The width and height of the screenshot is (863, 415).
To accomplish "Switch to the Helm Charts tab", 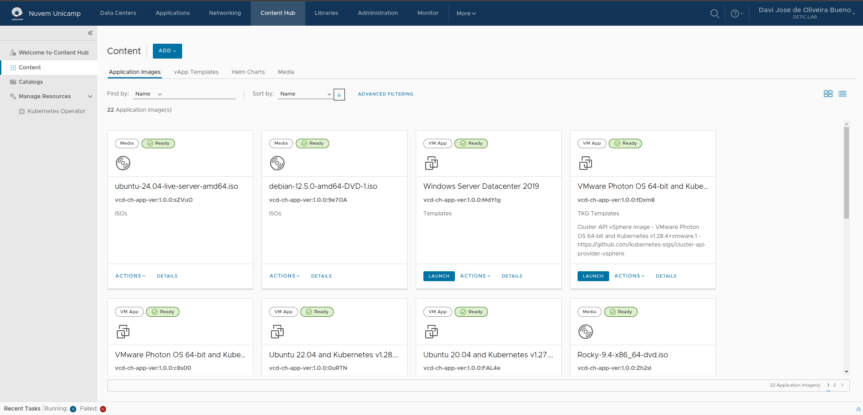I will 248,72.
